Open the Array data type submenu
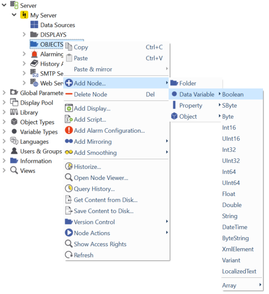 coord(242,285)
